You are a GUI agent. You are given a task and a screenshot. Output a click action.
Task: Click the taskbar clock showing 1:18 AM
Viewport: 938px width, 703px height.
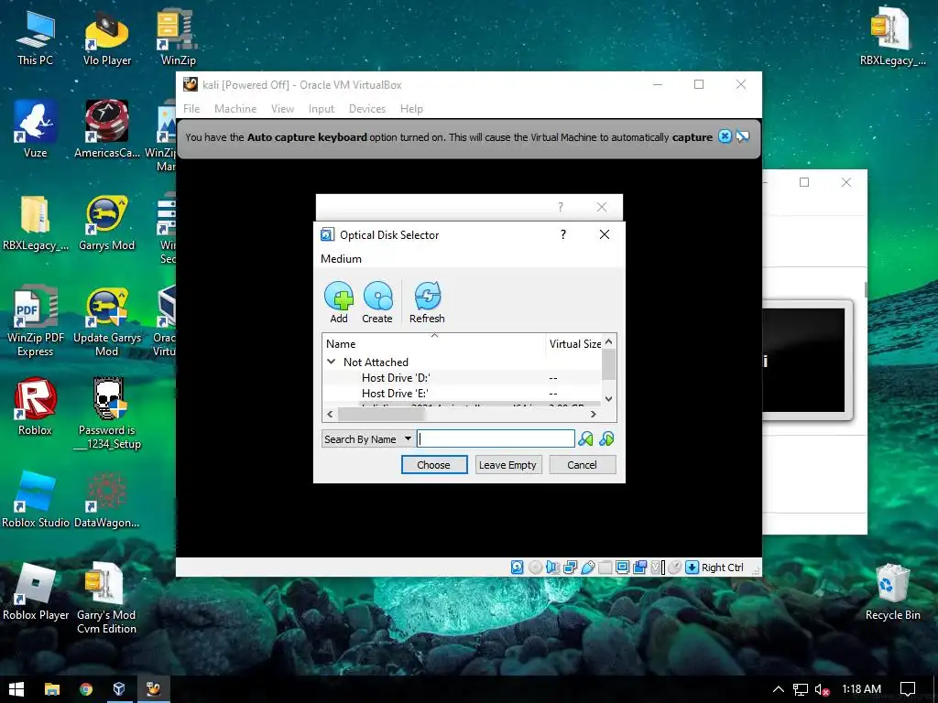(x=861, y=689)
